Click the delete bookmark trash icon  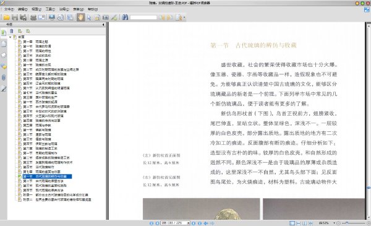coord(12,31)
